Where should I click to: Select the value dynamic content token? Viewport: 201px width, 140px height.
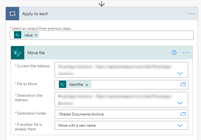pyautogui.click(x=26, y=35)
